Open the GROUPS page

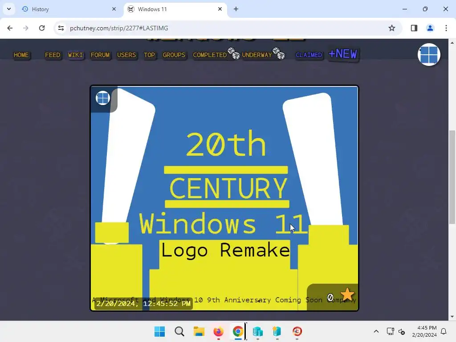(x=174, y=55)
